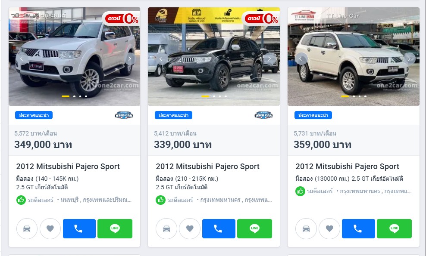Screen dimensions: 426x256
Task: Click the USED CAR badge on the first card
Action: 124,115
